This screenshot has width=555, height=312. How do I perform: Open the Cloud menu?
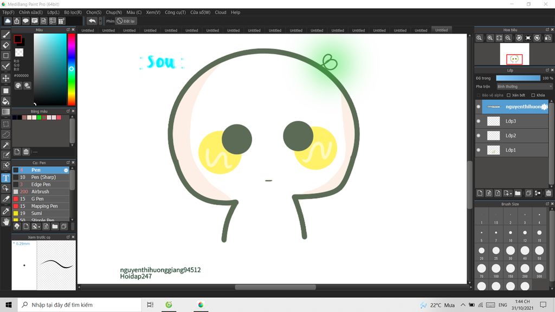click(x=221, y=12)
